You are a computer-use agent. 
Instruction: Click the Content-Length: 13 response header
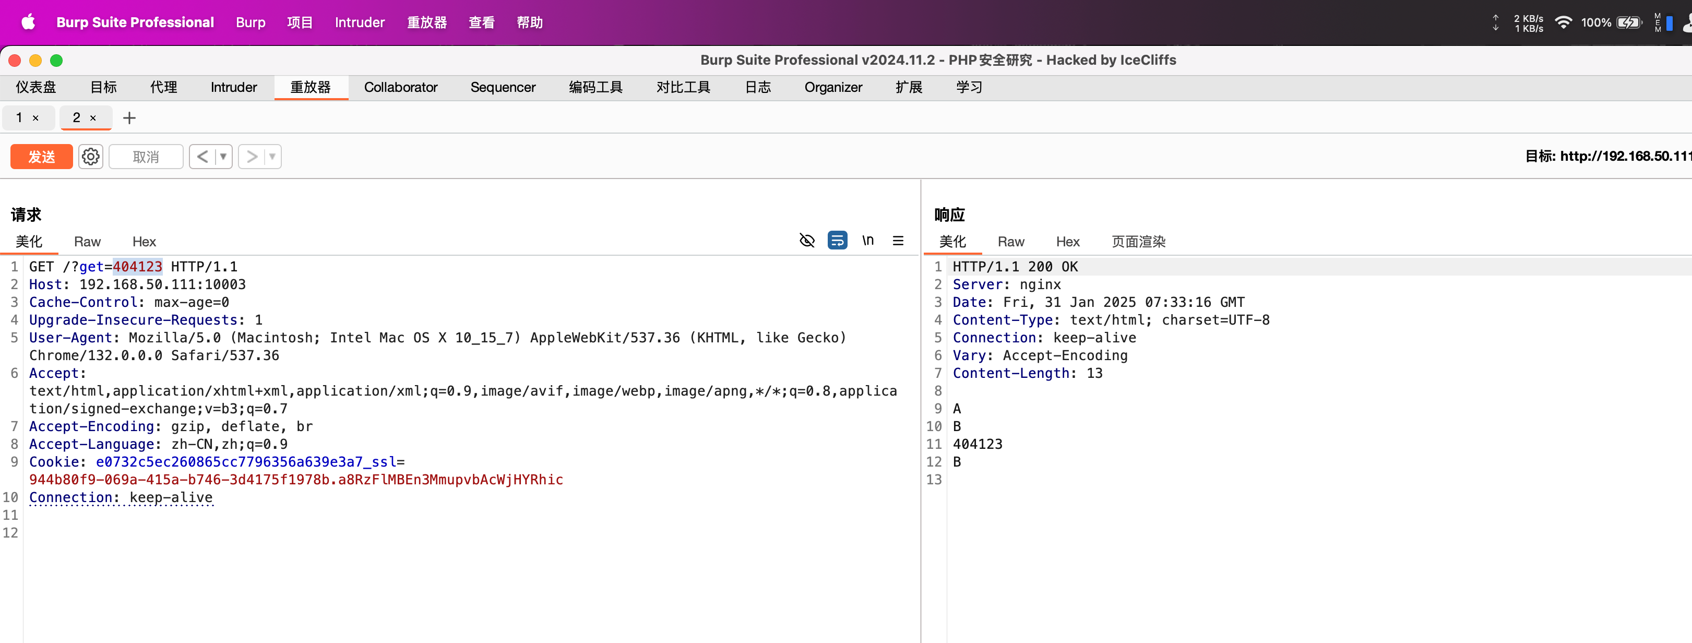pyautogui.click(x=1027, y=373)
